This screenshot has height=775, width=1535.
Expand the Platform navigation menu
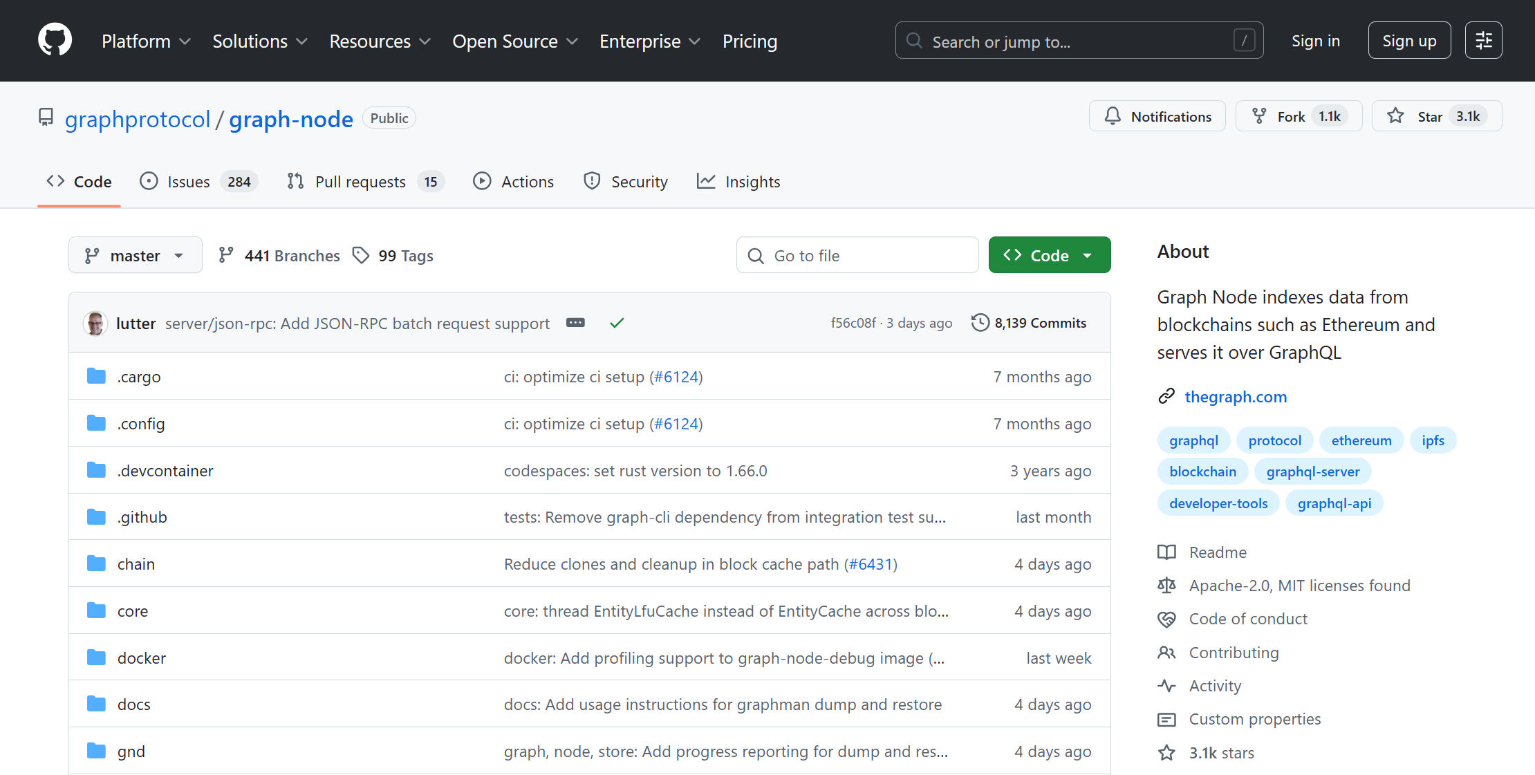146,41
